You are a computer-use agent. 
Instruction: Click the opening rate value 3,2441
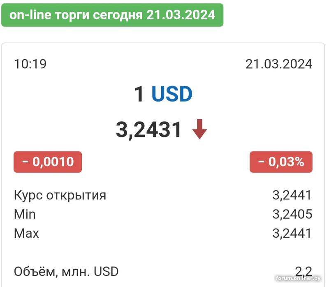(292, 195)
